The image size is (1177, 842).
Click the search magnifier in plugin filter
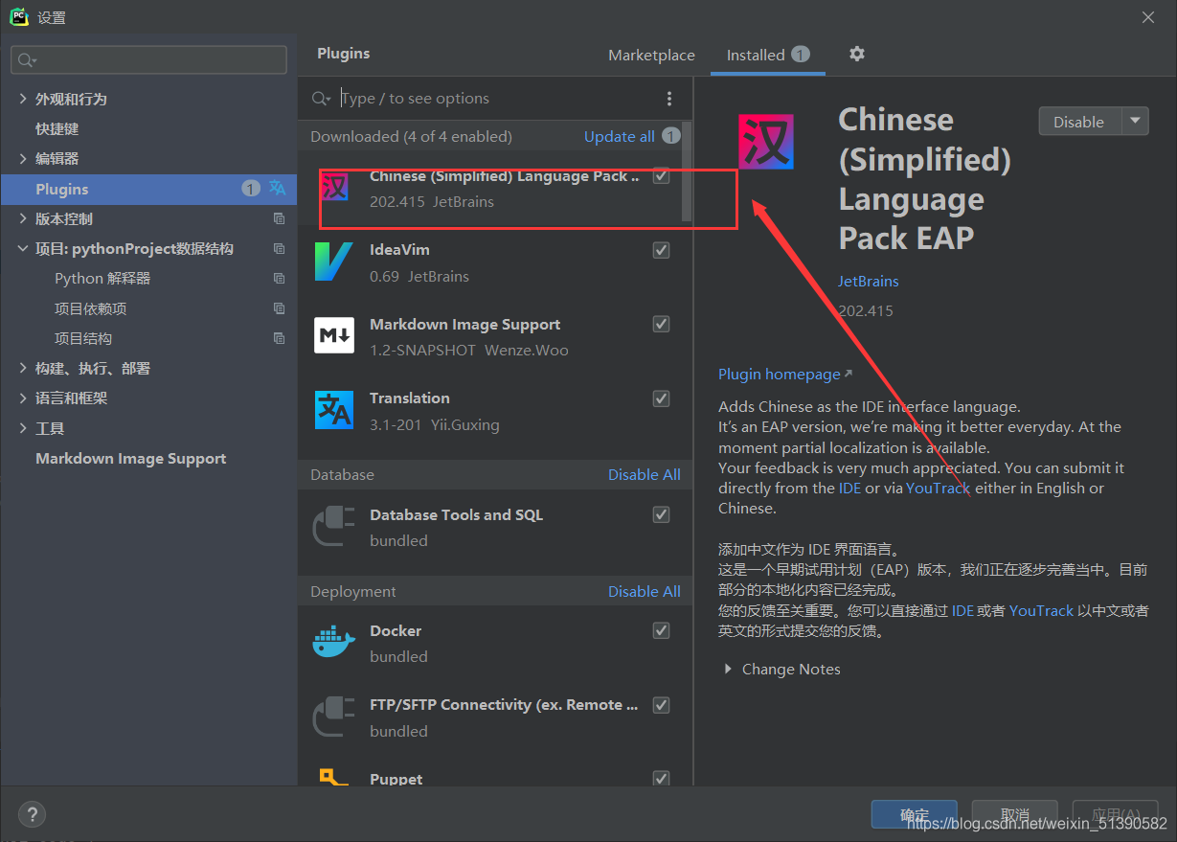click(322, 99)
